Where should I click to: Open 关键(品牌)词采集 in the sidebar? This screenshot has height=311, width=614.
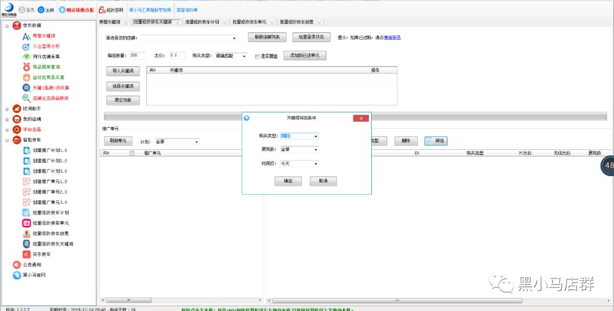[51, 88]
